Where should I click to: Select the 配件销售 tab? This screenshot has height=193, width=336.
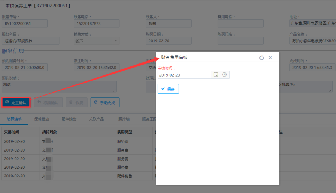click(x=69, y=119)
